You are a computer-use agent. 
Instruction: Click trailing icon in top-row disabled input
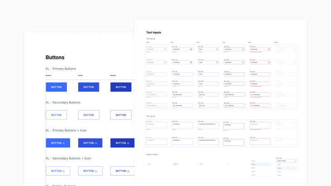tap(295, 49)
